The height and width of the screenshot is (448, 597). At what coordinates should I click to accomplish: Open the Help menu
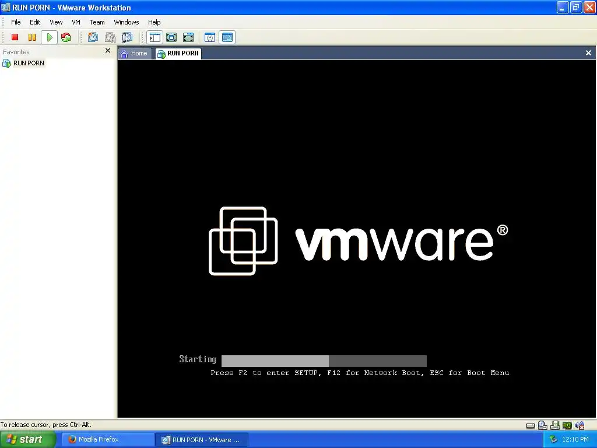coord(154,22)
